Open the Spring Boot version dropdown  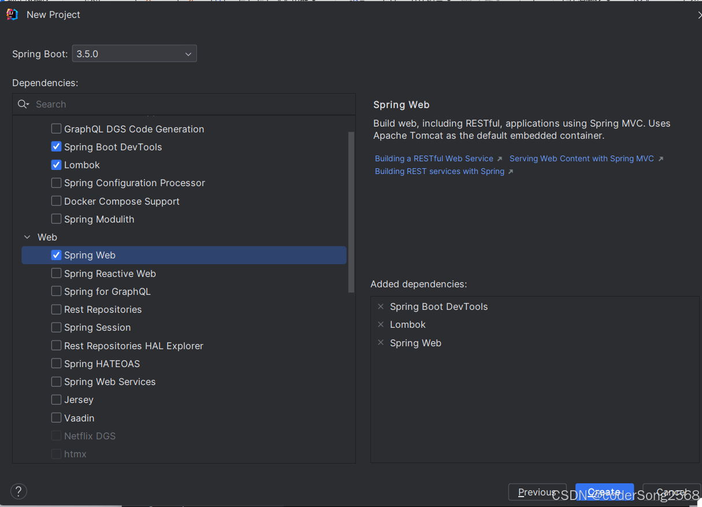tap(134, 54)
